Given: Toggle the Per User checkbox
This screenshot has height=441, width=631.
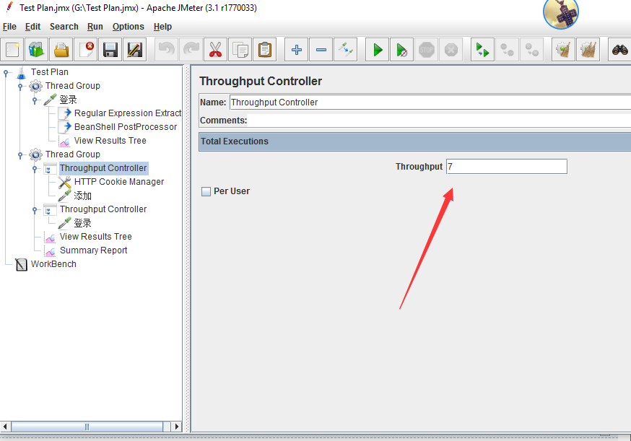Looking at the screenshot, I should (x=206, y=191).
